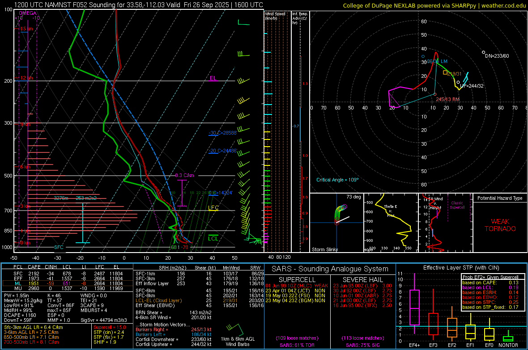Click the Storm Slinky panel label
This screenshot has height=350, width=528.
(324, 249)
